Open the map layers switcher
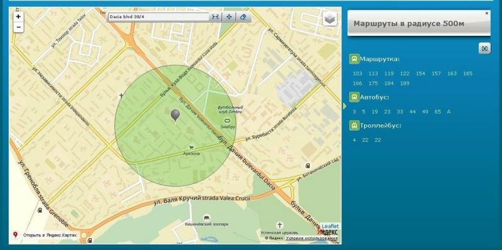 click(x=330, y=19)
